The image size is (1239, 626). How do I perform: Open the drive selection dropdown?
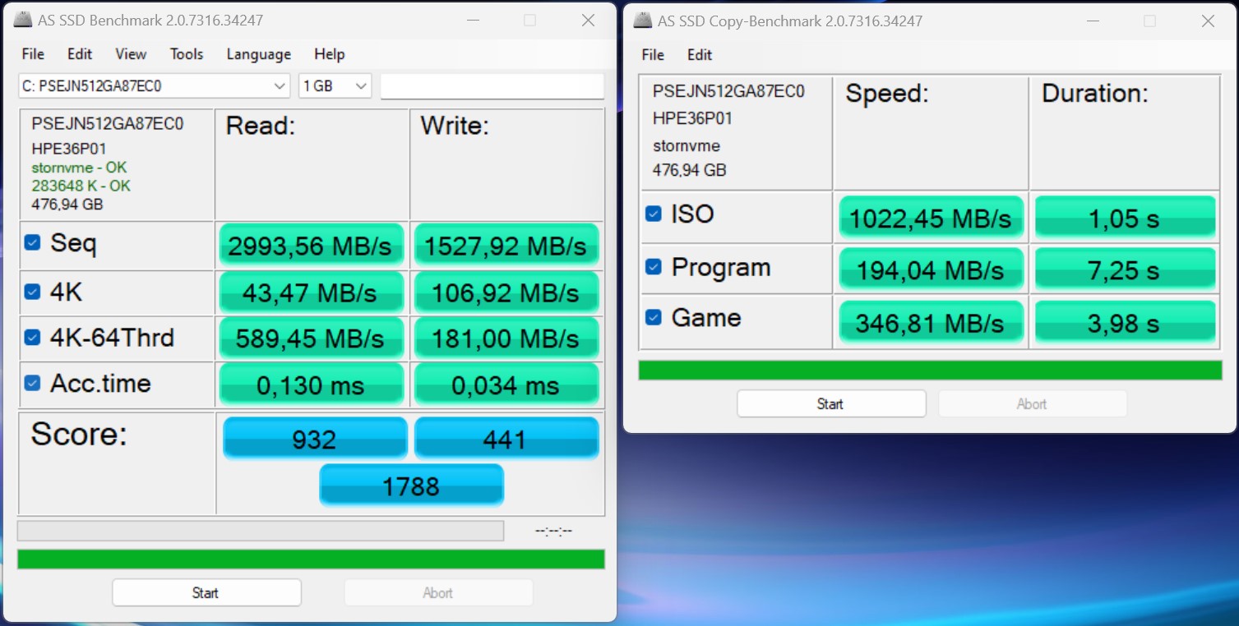(x=154, y=86)
